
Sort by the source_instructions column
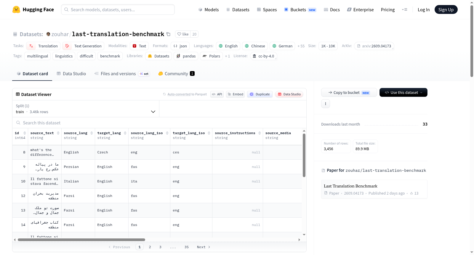click(260, 133)
